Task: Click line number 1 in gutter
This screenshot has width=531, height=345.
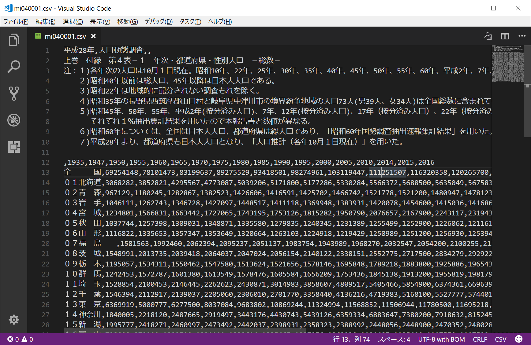Action: (x=47, y=50)
